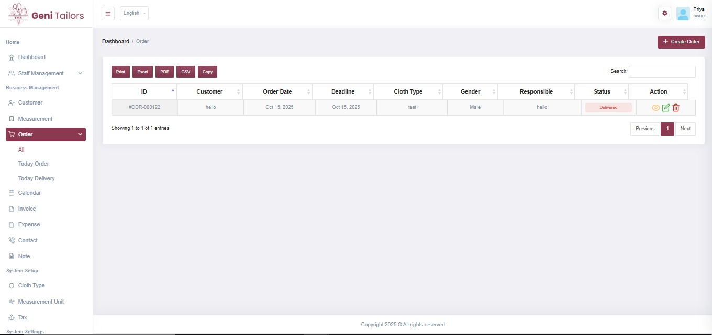Image resolution: width=712 pixels, height=335 pixels.
Task: Click the green edit order icon
Action: [x=665, y=108]
